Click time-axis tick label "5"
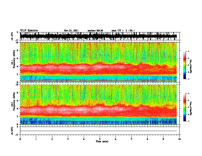This screenshot has width=202, height=156. 100,139
